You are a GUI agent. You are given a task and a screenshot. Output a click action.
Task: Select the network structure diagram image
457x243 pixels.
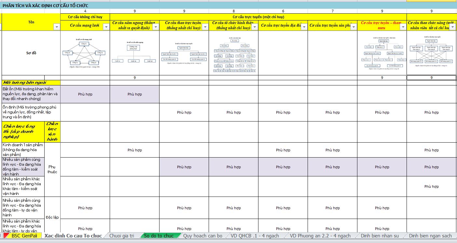point(84,53)
